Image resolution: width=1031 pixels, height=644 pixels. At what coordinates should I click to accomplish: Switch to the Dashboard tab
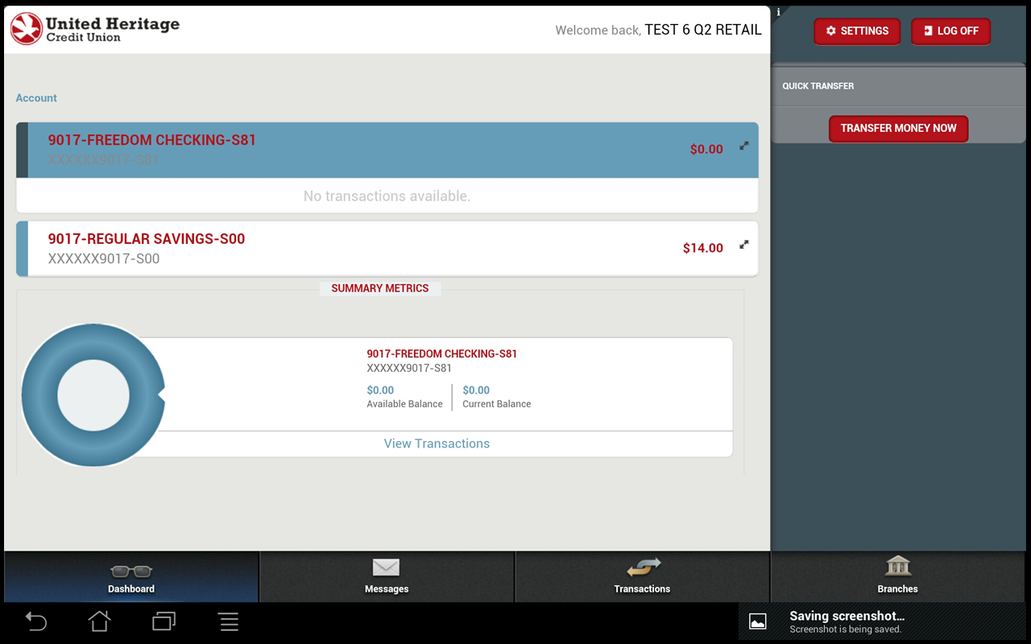tap(131, 577)
